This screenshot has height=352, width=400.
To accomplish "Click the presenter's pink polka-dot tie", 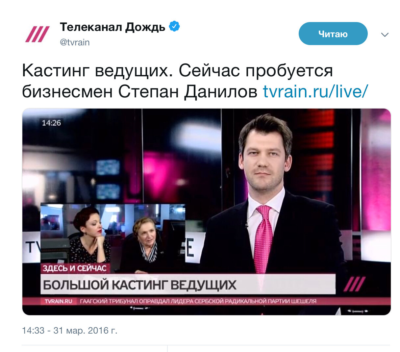I will point(264,239).
